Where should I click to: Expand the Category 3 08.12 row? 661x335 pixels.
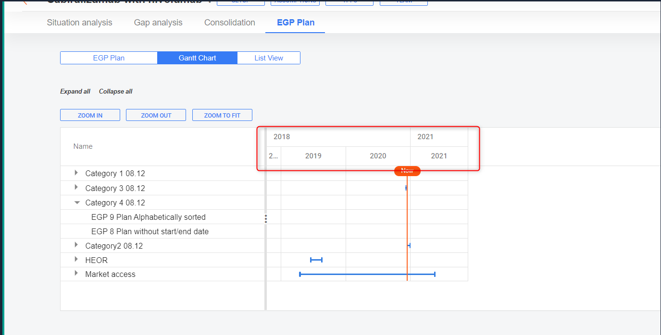(76, 188)
